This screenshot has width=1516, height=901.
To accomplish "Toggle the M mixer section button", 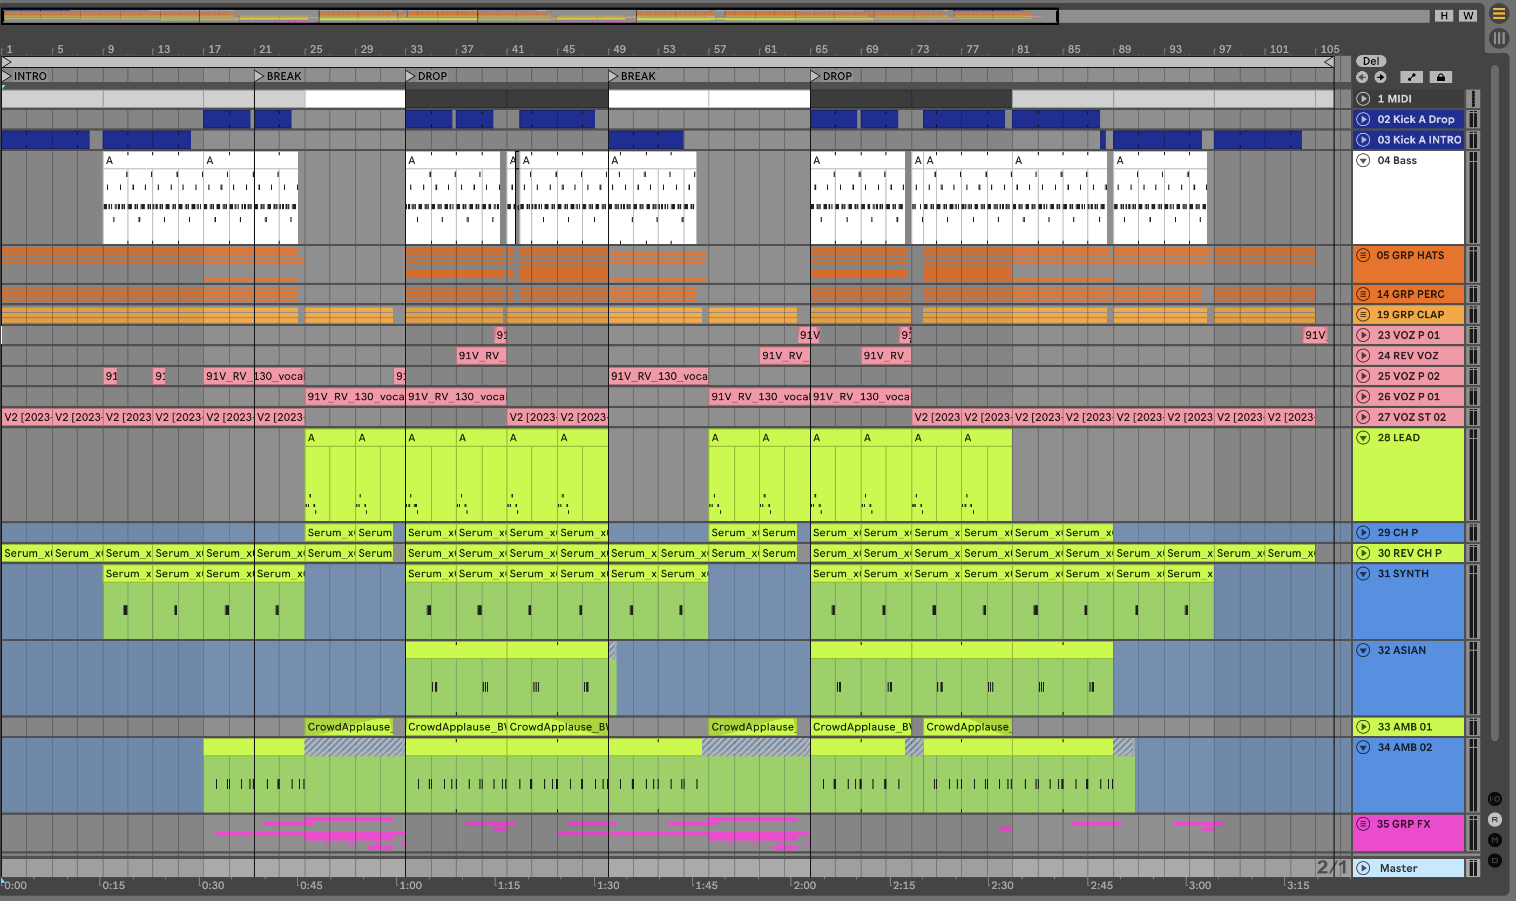I will [1495, 840].
